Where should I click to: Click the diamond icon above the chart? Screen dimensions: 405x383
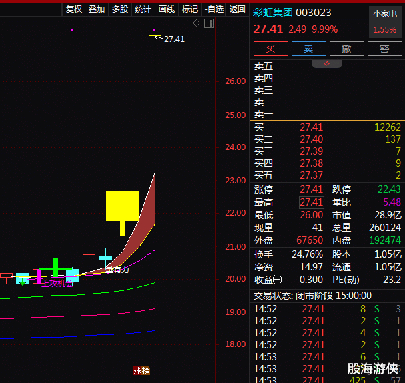pyautogui.click(x=196, y=23)
